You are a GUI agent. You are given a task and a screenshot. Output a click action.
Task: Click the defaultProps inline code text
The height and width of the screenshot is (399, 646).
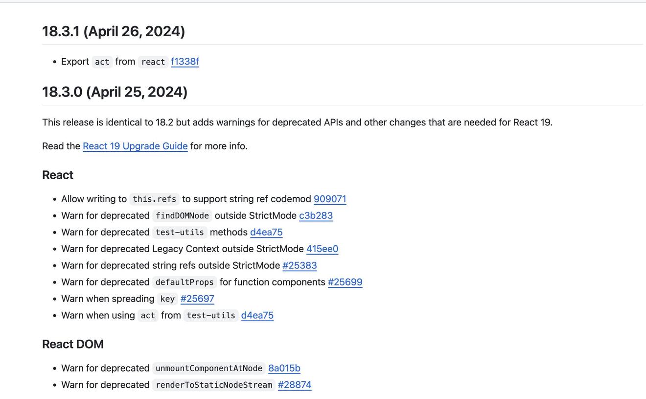pyautogui.click(x=185, y=282)
